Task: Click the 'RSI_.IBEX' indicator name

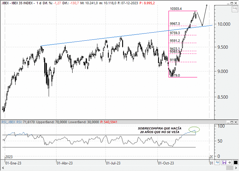Action: point(8,122)
